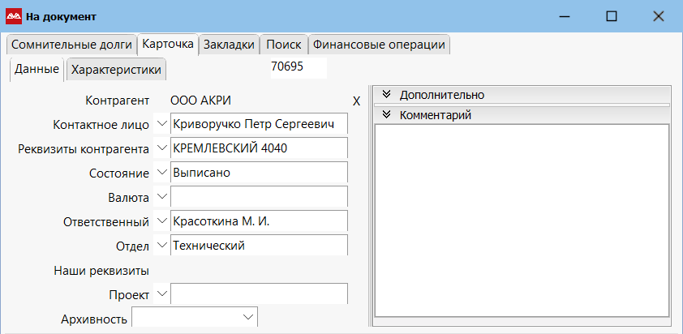
Task: Open the Ответственный dropdown arrow
Action: click(x=161, y=221)
